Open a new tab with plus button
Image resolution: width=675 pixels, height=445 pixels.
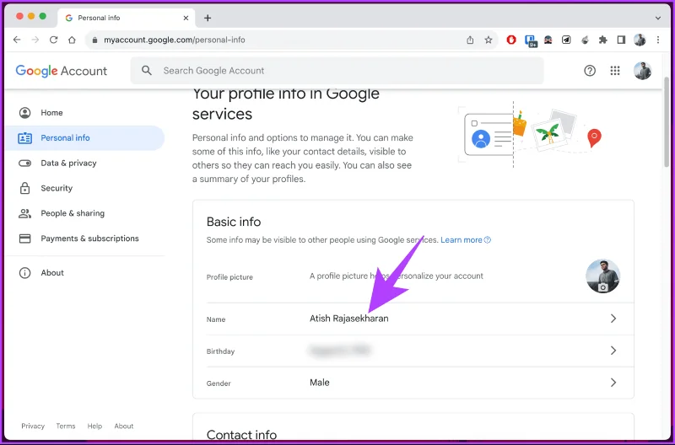[208, 18]
